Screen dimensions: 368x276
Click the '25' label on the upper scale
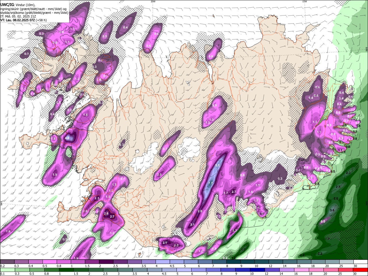(341, 266)
